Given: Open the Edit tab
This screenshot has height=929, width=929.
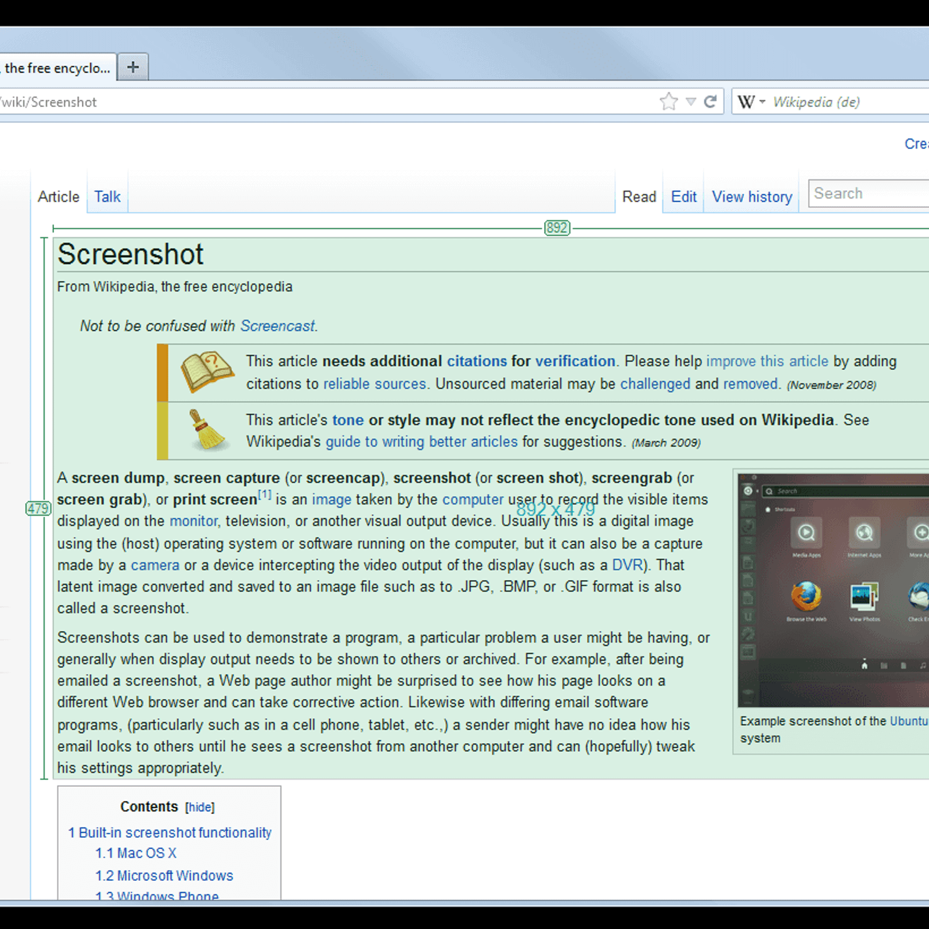Looking at the screenshot, I should [x=684, y=197].
